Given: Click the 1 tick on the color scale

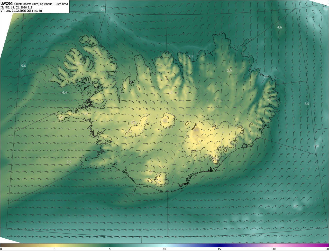Looking at the screenshot, I should 55,249.
